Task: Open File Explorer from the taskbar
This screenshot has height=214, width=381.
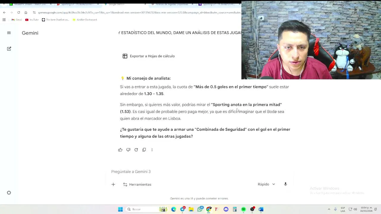Action: coord(191,209)
